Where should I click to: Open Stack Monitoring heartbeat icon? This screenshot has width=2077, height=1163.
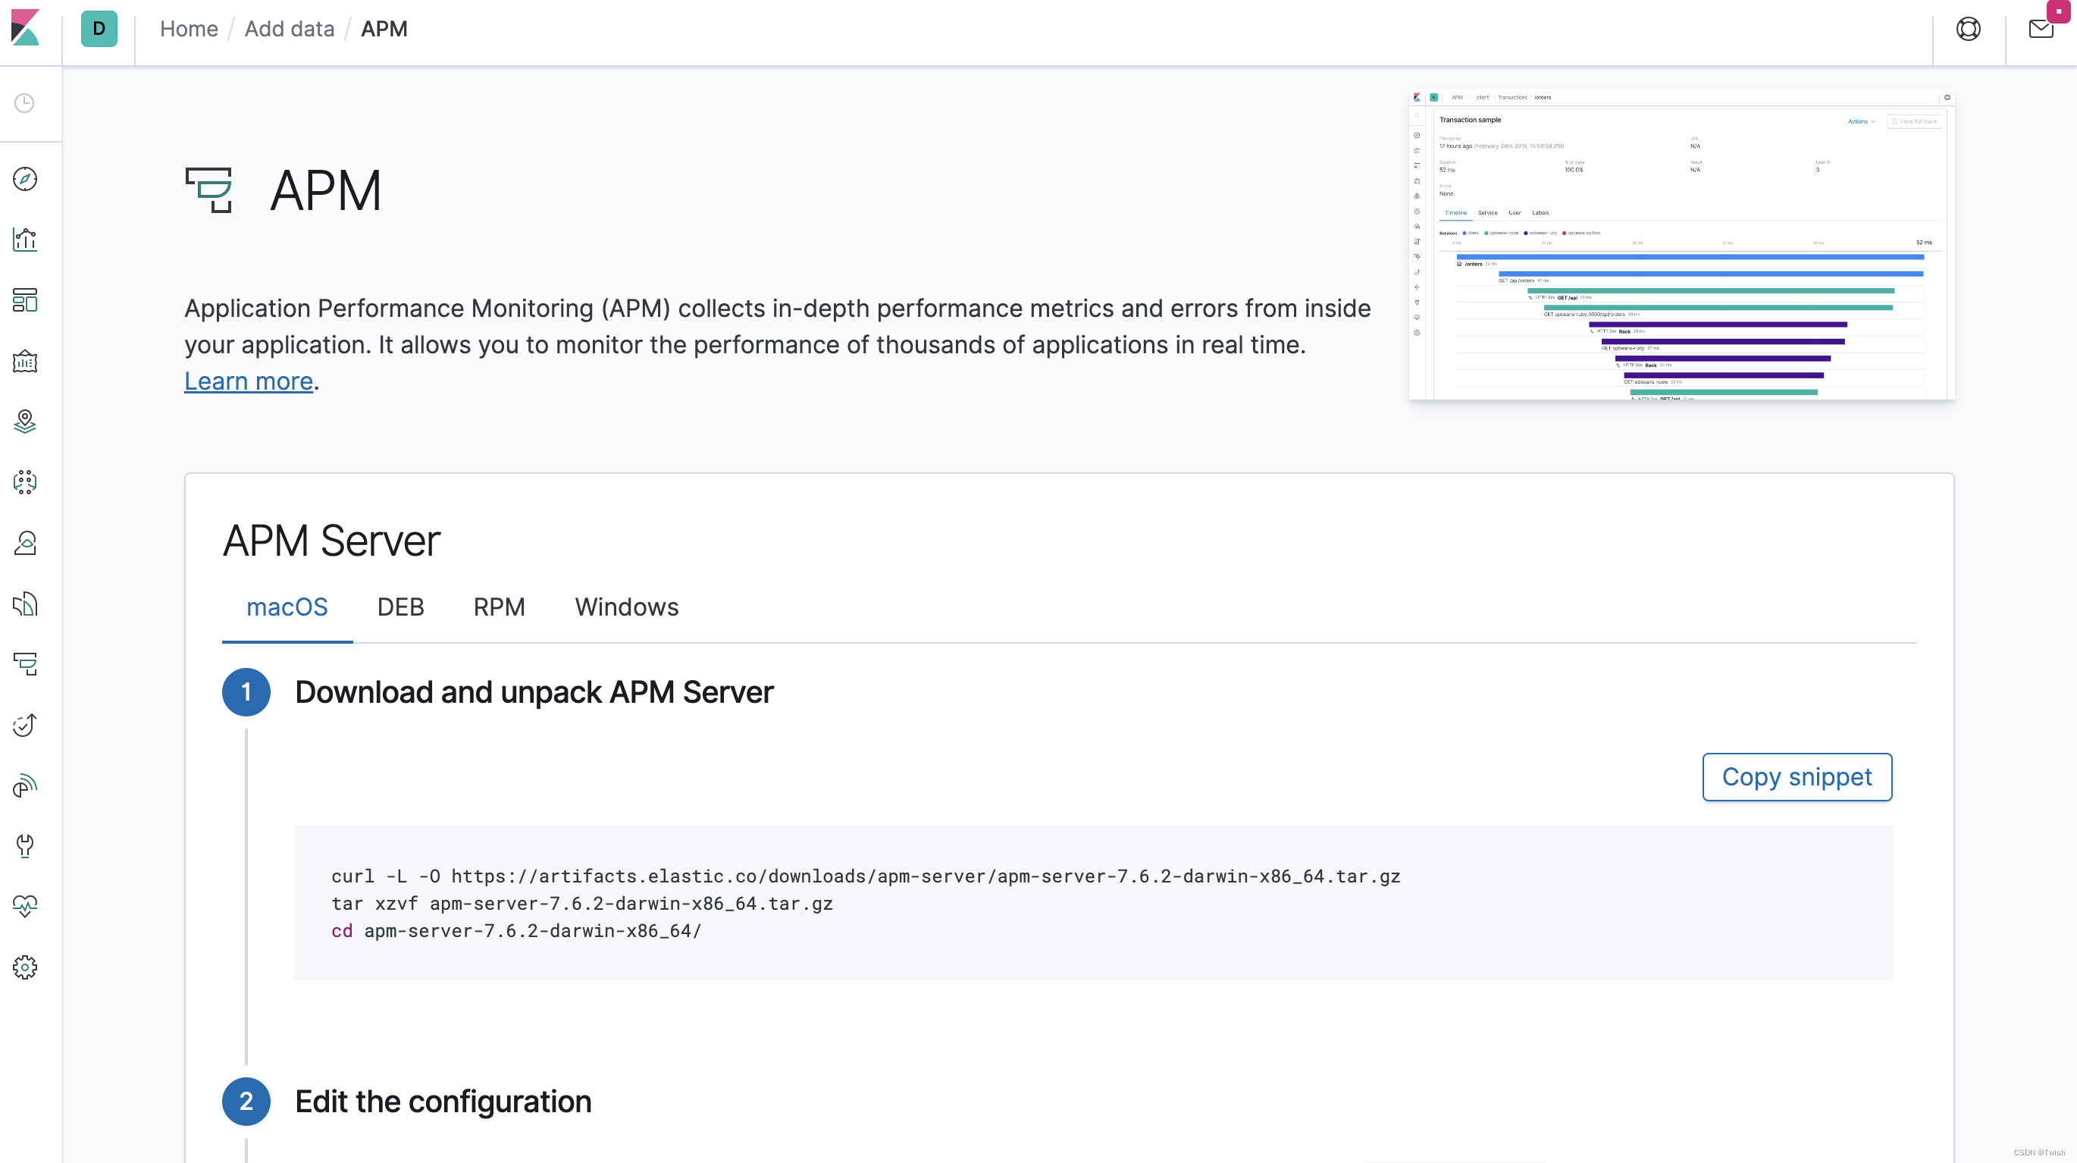25,907
